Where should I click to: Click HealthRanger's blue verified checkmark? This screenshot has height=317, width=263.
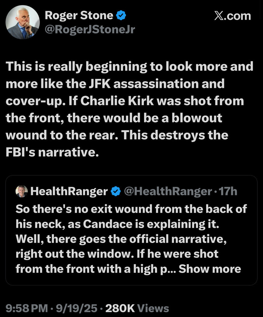click(x=116, y=192)
